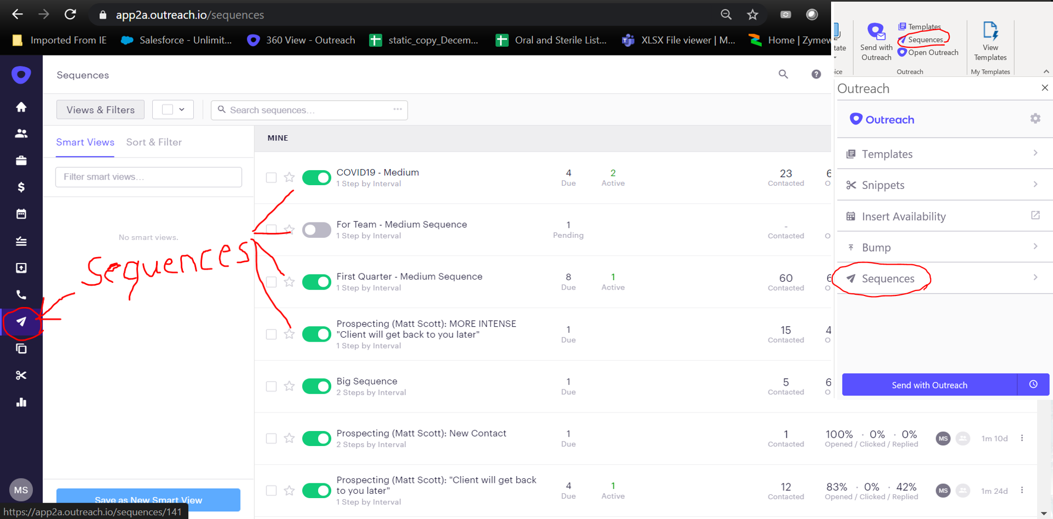This screenshot has width=1053, height=519.
Task: Check the First Quarter - Medium Sequence checkbox
Action: pyautogui.click(x=271, y=282)
